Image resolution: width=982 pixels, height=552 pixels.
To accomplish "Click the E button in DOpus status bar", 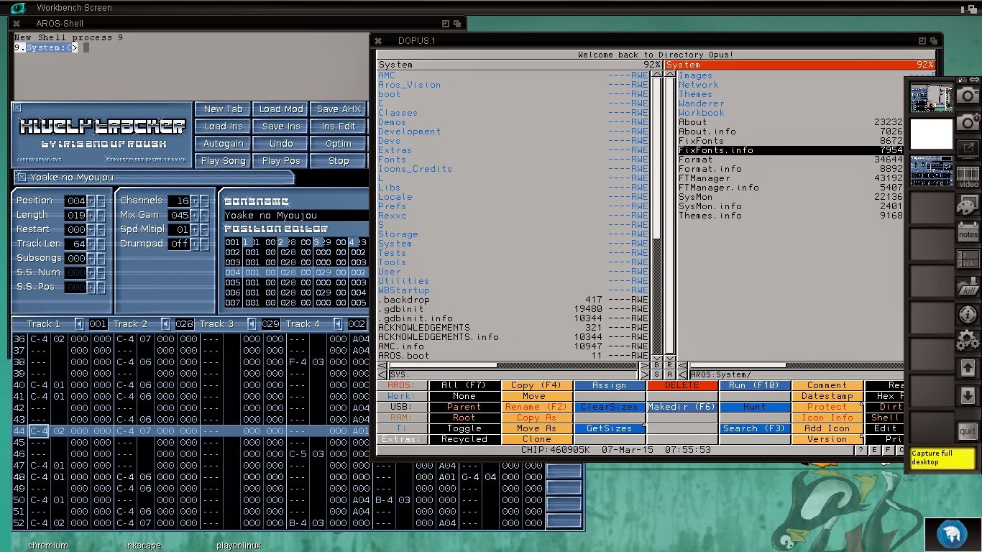I will [874, 450].
